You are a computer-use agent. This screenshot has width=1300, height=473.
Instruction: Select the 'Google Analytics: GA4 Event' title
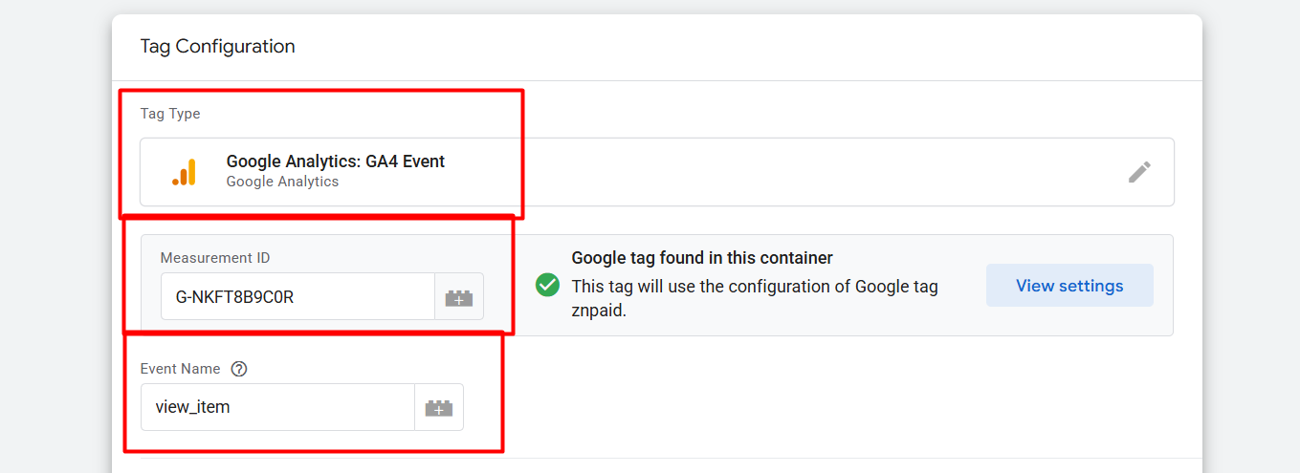click(x=335, y=161)
